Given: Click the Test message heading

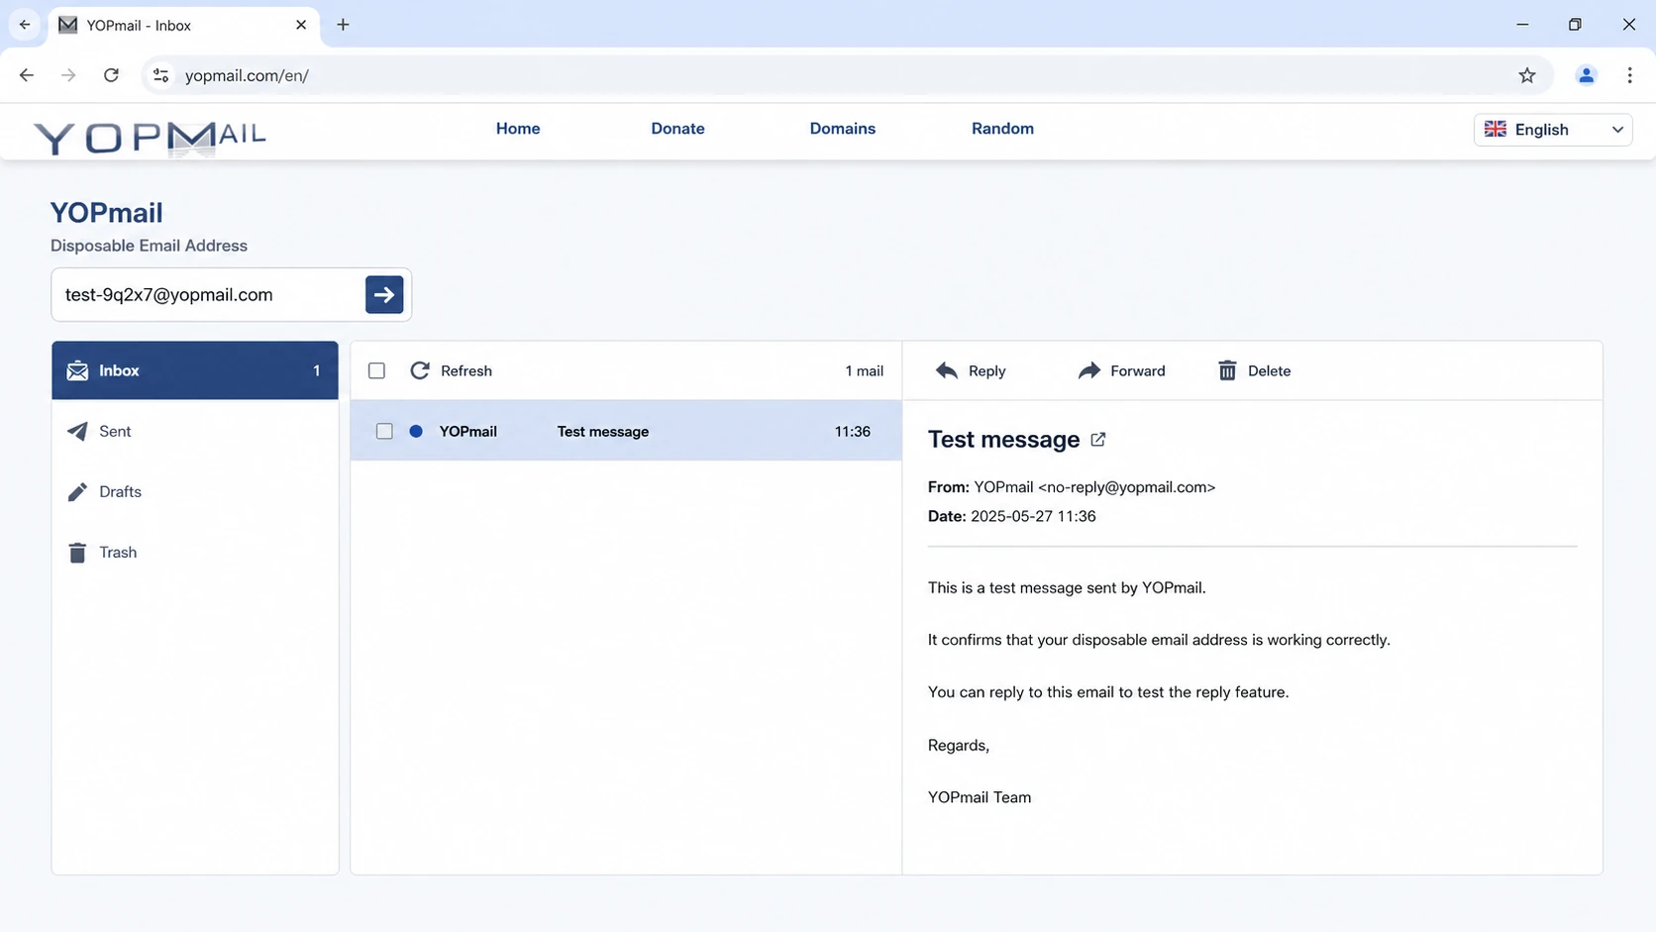Looking at the screenshot, I should [x=1003, y=439].
